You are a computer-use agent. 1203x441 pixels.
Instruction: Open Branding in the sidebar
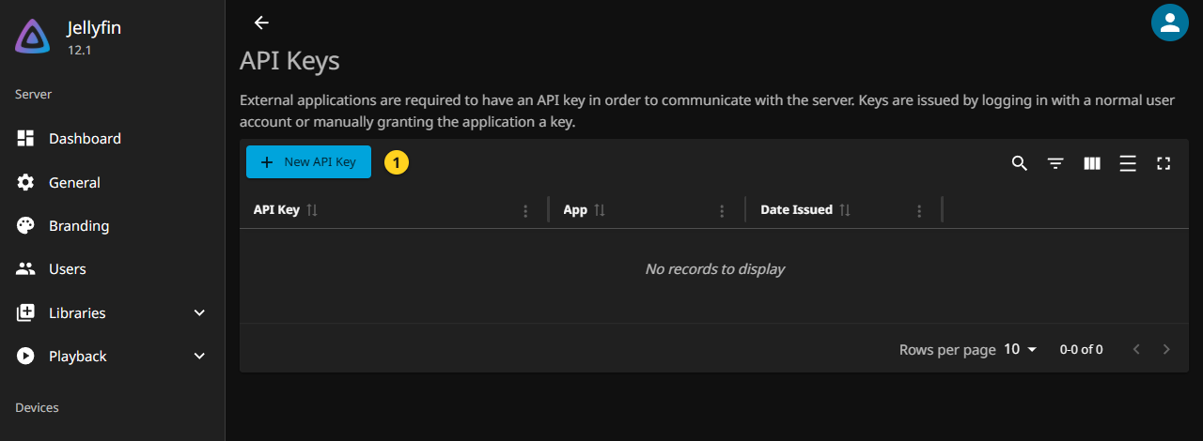[112, 225]
